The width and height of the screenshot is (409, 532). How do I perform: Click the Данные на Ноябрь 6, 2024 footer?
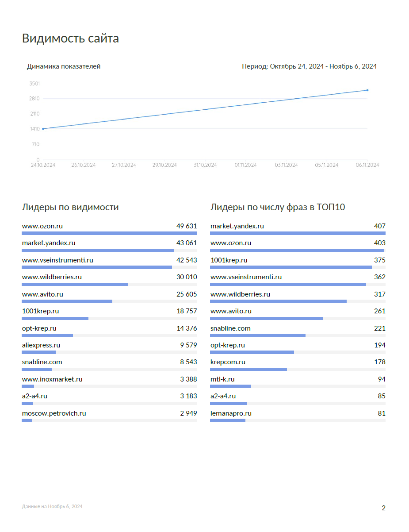(x=52, y=506)
